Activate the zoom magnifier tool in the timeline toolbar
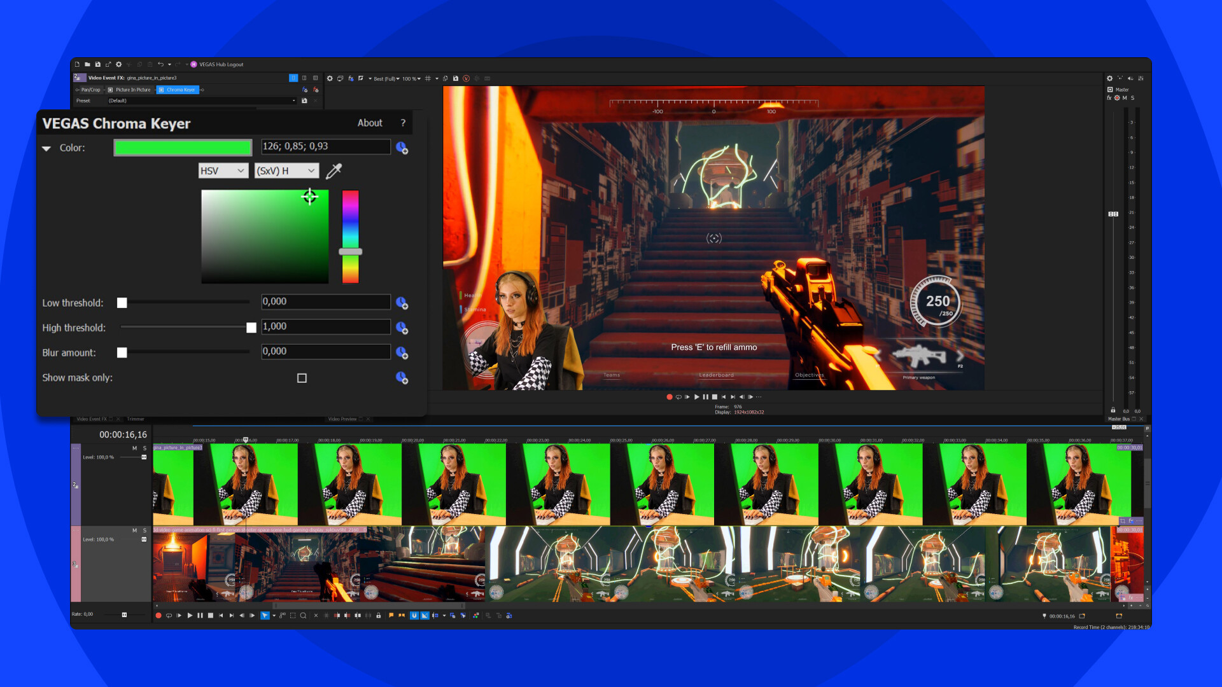The image size is (1222, 687). coord(304,615)
